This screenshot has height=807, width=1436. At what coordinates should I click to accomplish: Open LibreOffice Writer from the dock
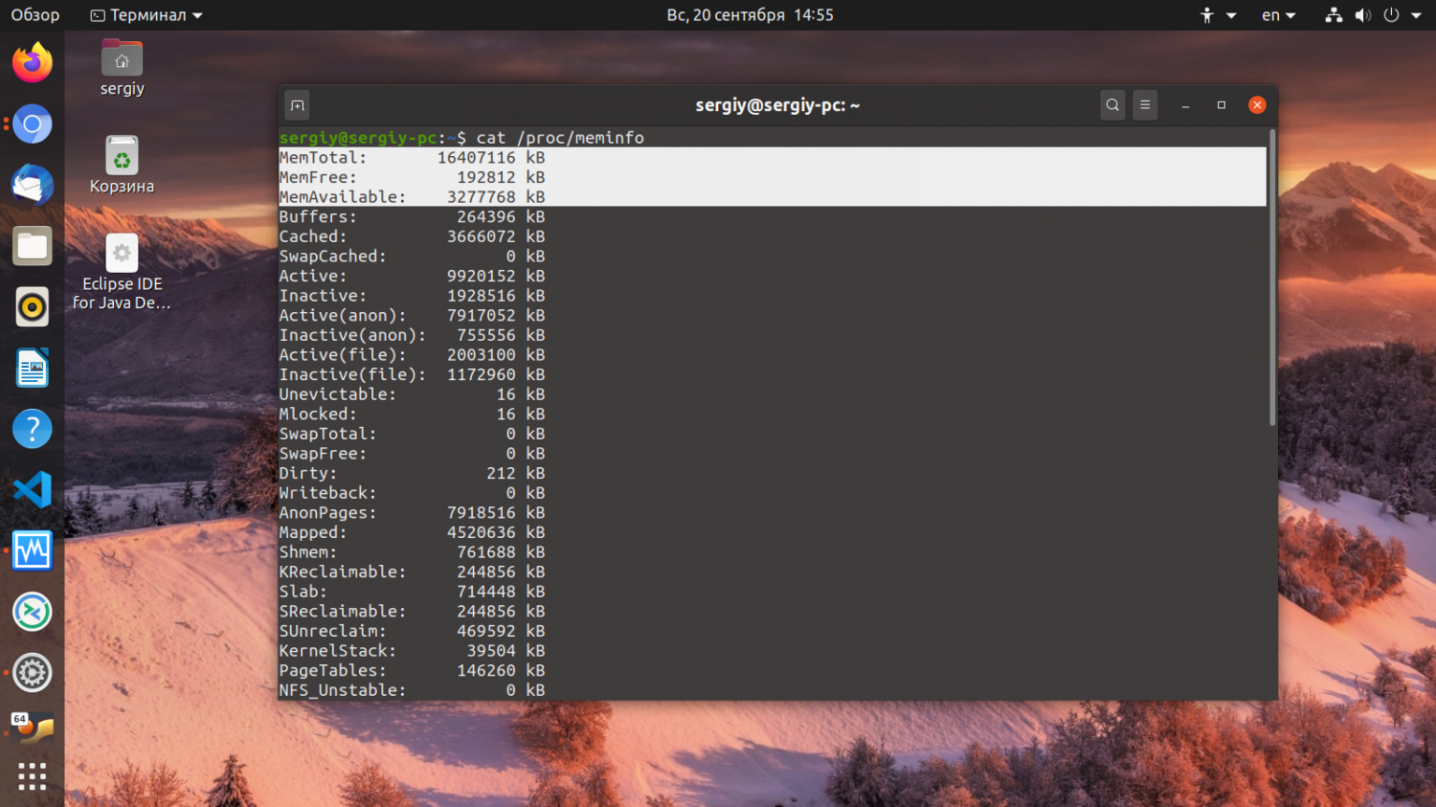pyautogui.click(x=33, y=367)
